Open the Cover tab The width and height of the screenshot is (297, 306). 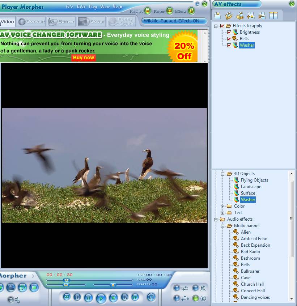tap(91, 21)
